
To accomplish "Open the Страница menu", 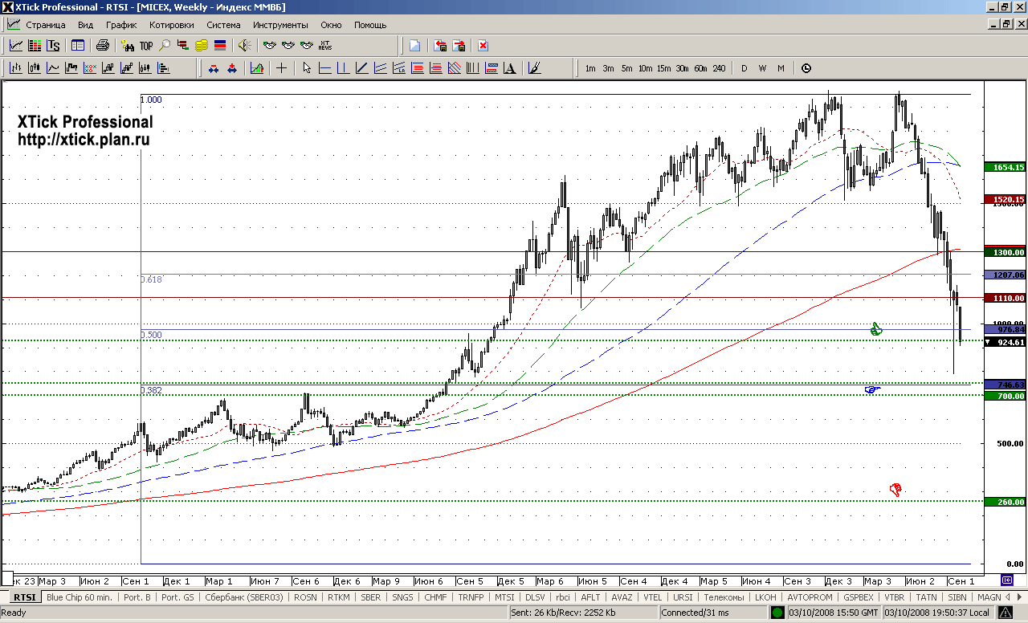I will coord(45,25).
